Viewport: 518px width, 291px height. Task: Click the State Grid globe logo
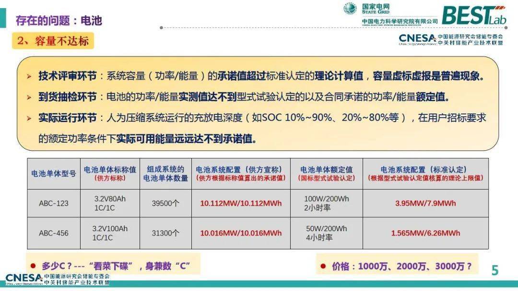pos(350,9)
